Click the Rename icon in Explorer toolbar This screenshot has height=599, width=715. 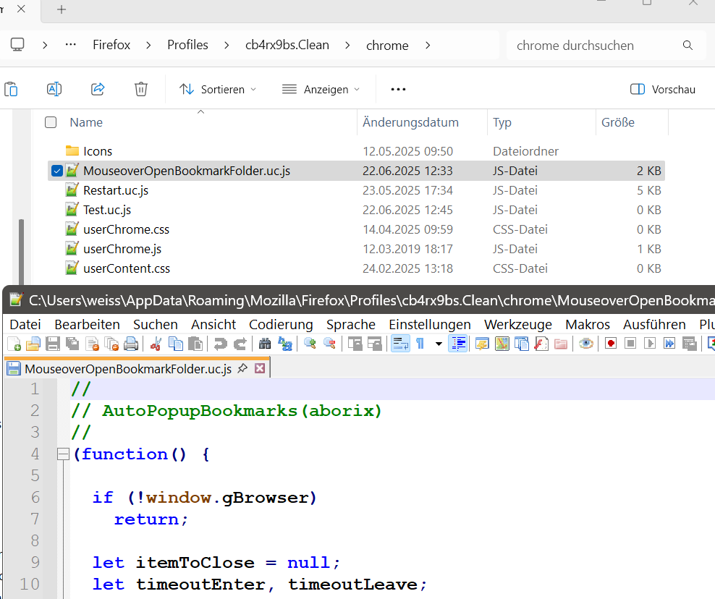point(54,89)
